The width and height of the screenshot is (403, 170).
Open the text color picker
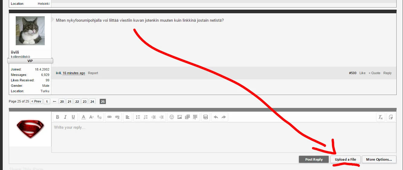(84, 117)
